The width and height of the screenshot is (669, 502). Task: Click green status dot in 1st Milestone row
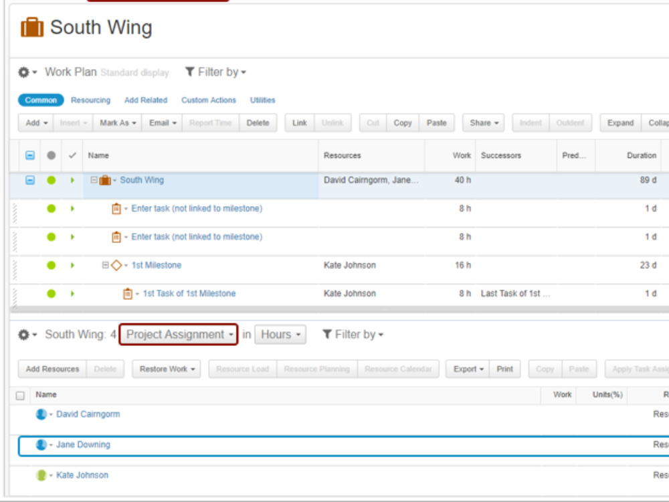[52, 266]
